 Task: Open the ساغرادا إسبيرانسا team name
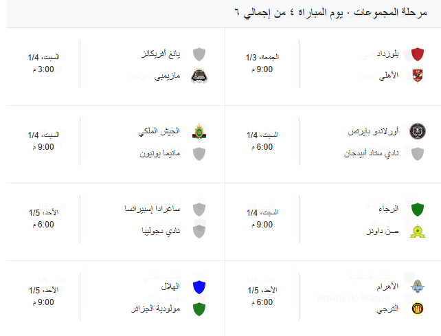(x=151, y=209)
